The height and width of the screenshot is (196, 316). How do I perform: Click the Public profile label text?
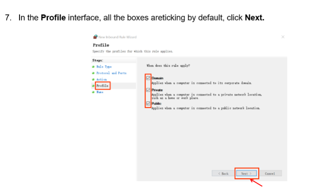pos(157,104)
